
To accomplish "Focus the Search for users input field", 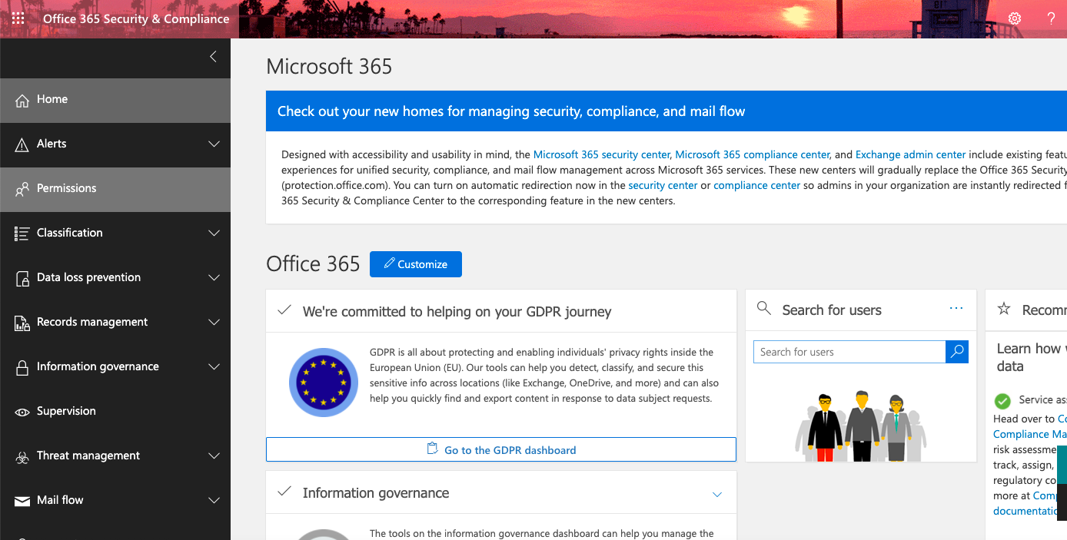I will click(x=849, y=352).
